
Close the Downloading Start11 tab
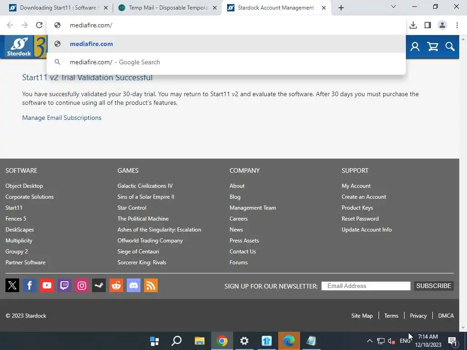(106, 8)
